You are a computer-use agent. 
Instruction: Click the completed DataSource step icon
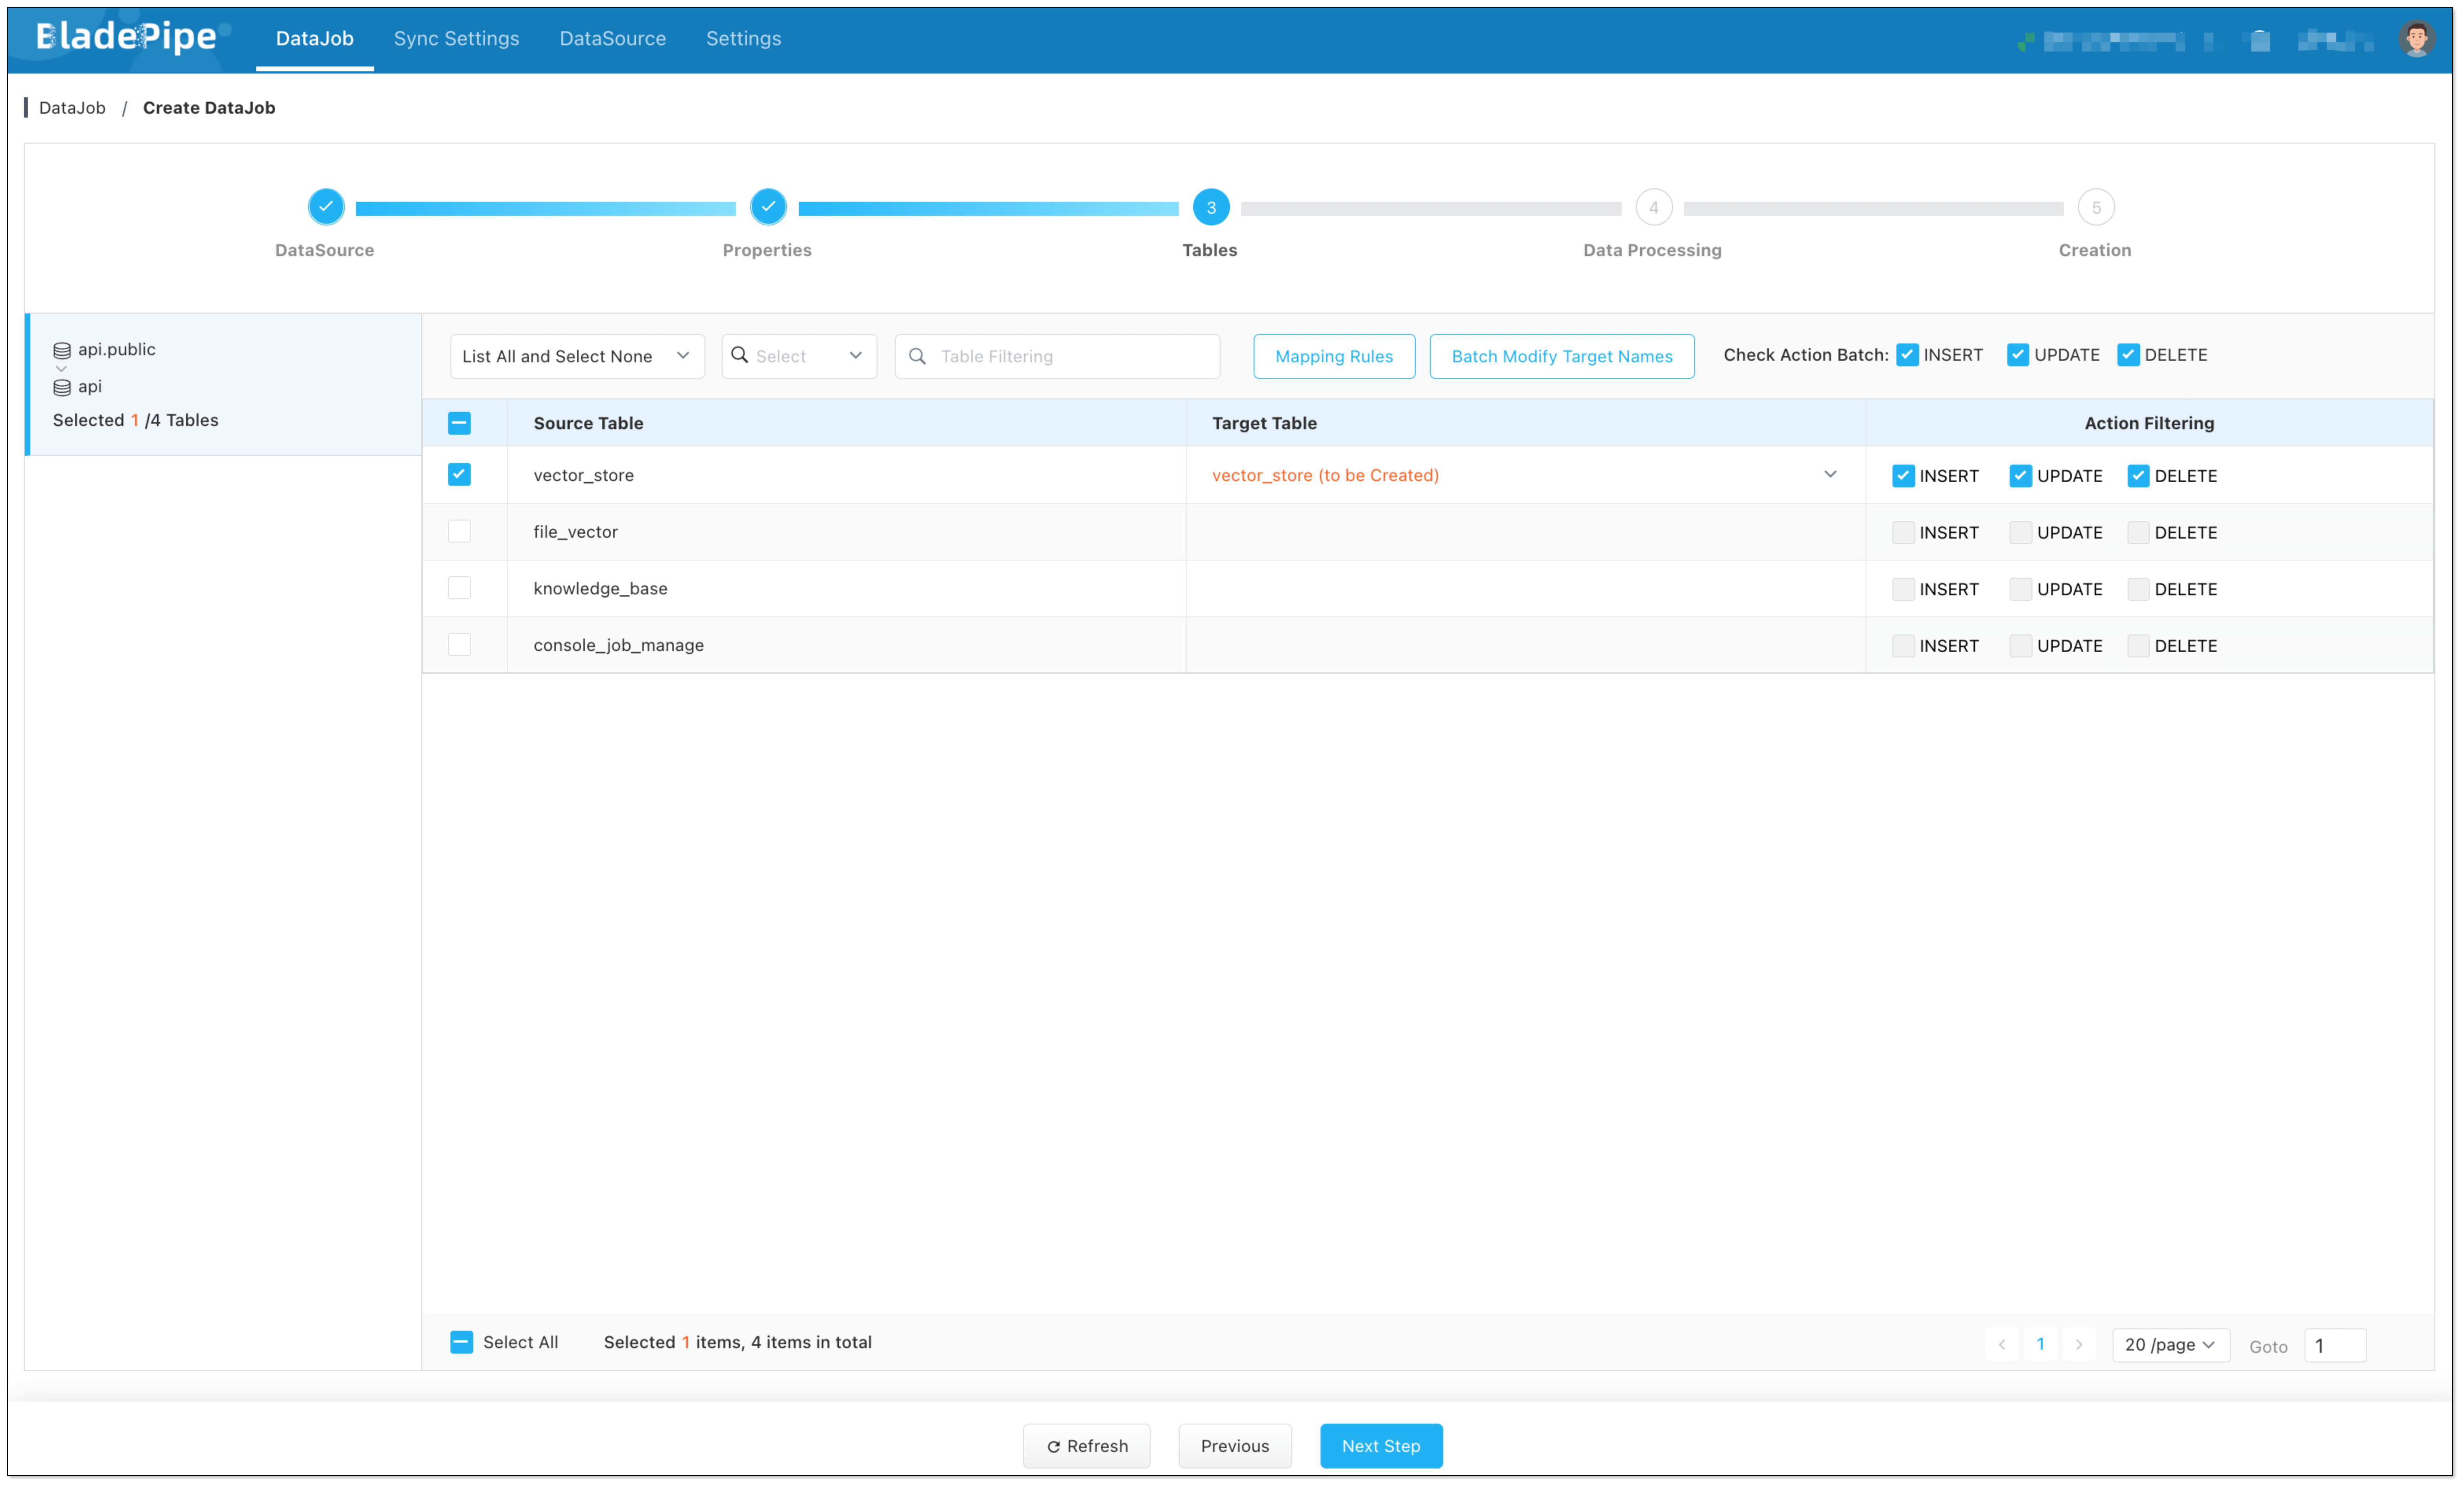click(x=326, y=207)
